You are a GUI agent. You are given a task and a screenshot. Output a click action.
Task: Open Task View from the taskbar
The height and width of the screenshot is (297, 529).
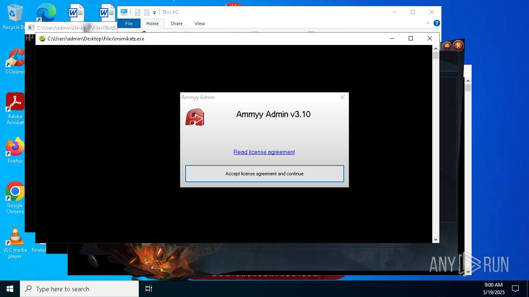click(149, 289)
